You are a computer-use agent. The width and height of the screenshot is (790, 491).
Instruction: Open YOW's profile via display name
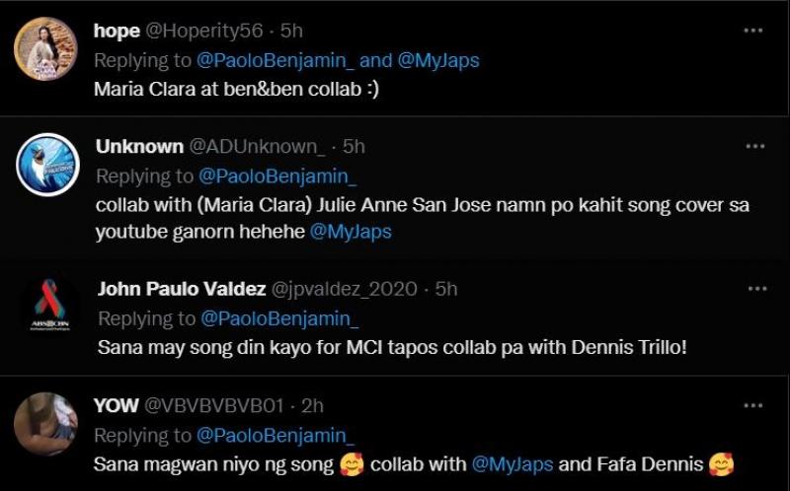click(x=116, y=405)
